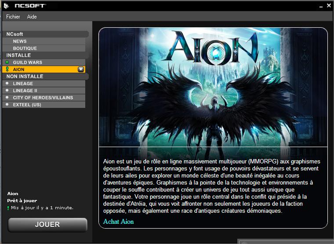Click the green update icon beside AION
Image resolution: width=334 pixels, height=244 pixels.
pos(7,69)
